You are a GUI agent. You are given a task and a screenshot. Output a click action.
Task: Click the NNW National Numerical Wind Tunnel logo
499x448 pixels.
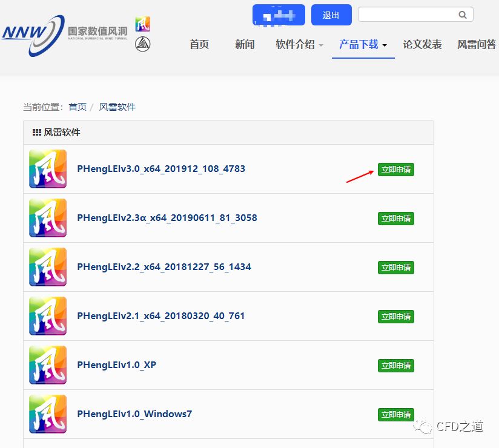[65, 36]
